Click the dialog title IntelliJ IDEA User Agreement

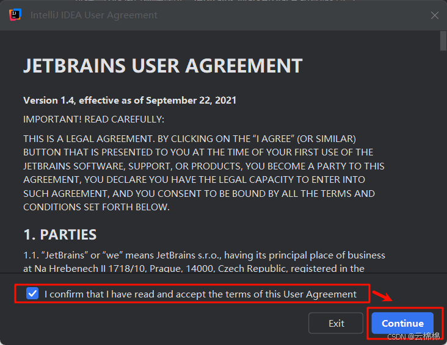point(94,15)
